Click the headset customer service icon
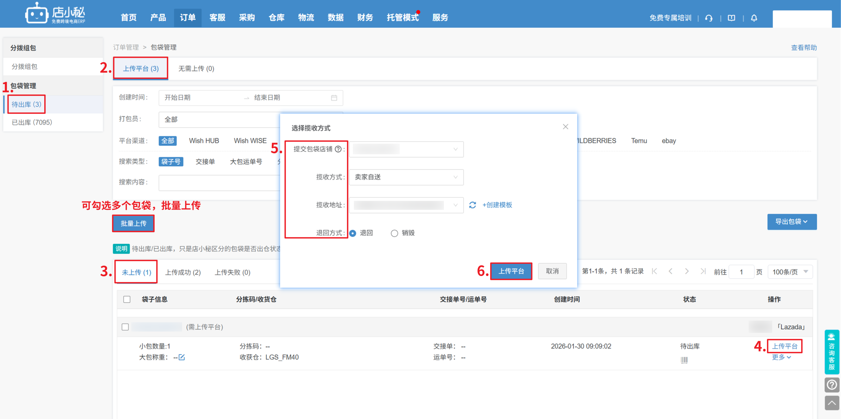Screen dimensions: 841x419 tap(708, 18)
